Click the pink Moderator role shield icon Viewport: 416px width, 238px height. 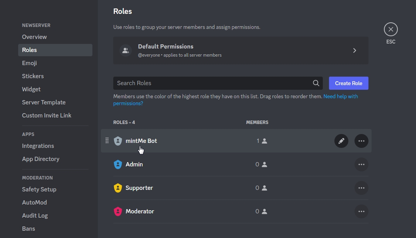[x=118, y=211]
